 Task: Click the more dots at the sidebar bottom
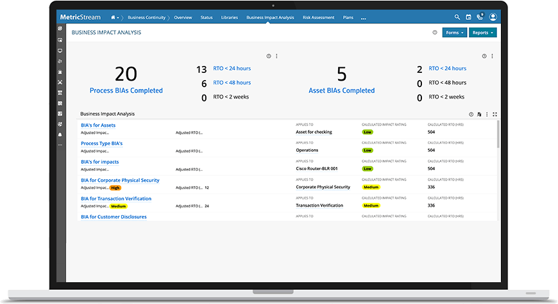(60, 145)
